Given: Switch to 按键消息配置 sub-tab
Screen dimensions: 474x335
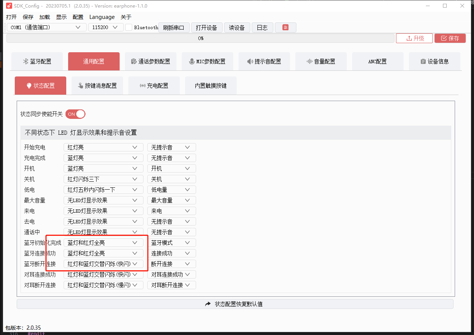Looking at the screenshot, I should point(97,86).
